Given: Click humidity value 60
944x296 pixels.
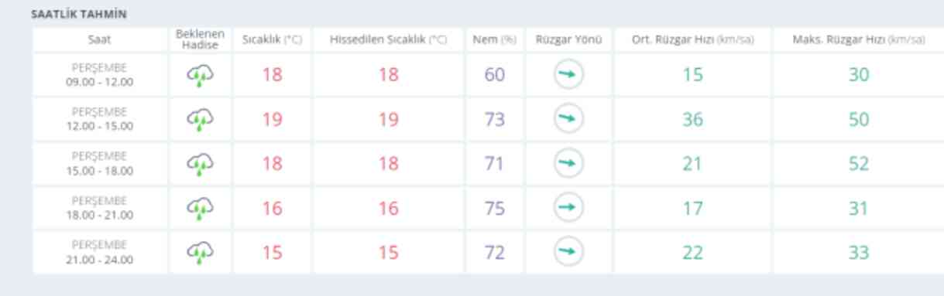Looking at the screenshot, I should pos(494,75).
